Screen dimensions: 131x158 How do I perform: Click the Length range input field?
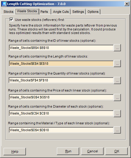pos(61,63)
